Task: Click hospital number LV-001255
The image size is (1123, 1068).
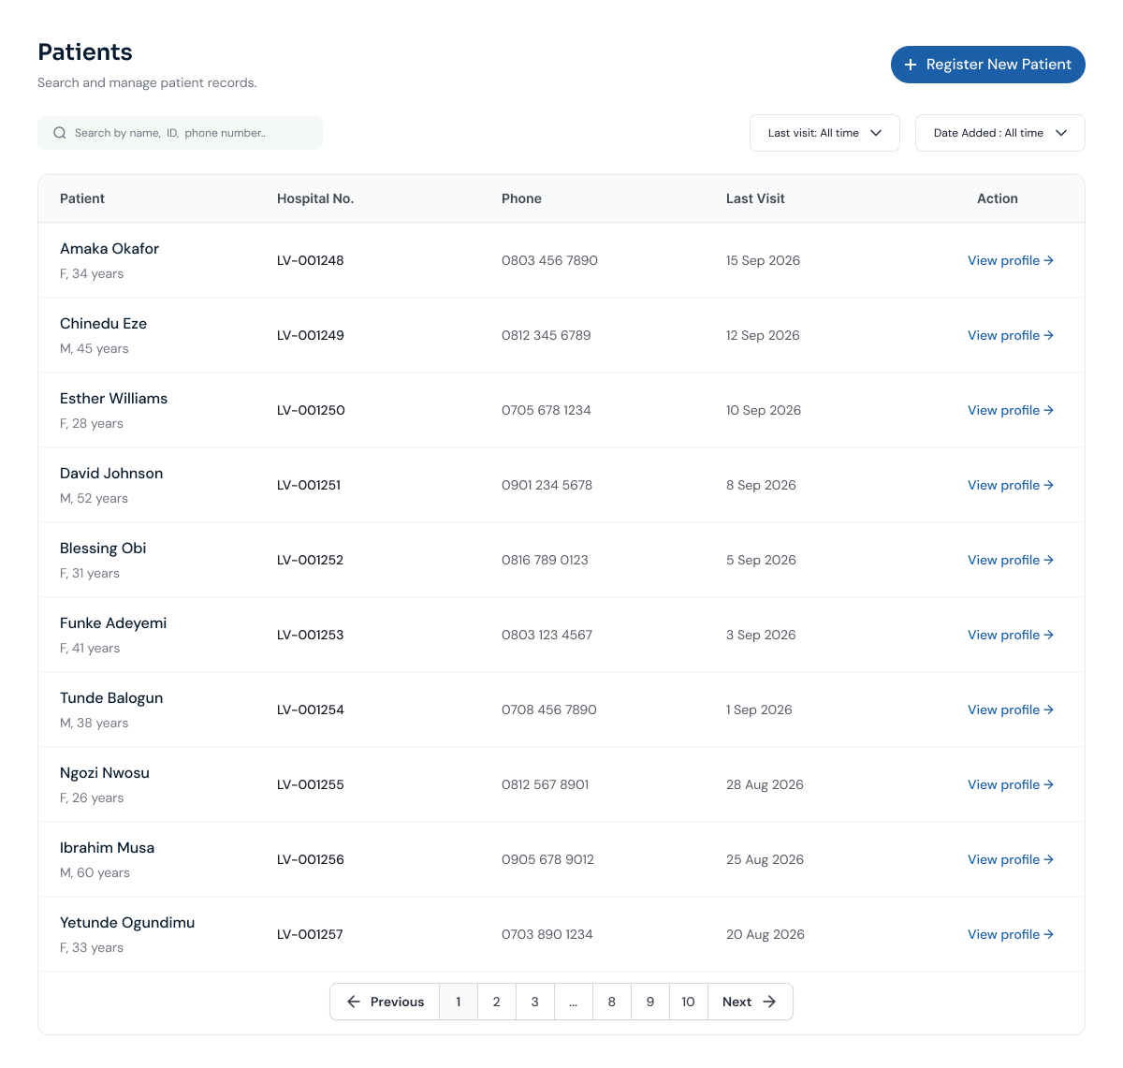Action: tap(311, 784)
